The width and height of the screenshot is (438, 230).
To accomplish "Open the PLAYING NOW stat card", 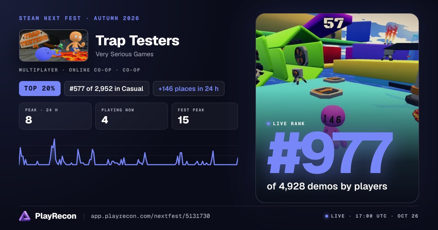I will coord(131,116).
